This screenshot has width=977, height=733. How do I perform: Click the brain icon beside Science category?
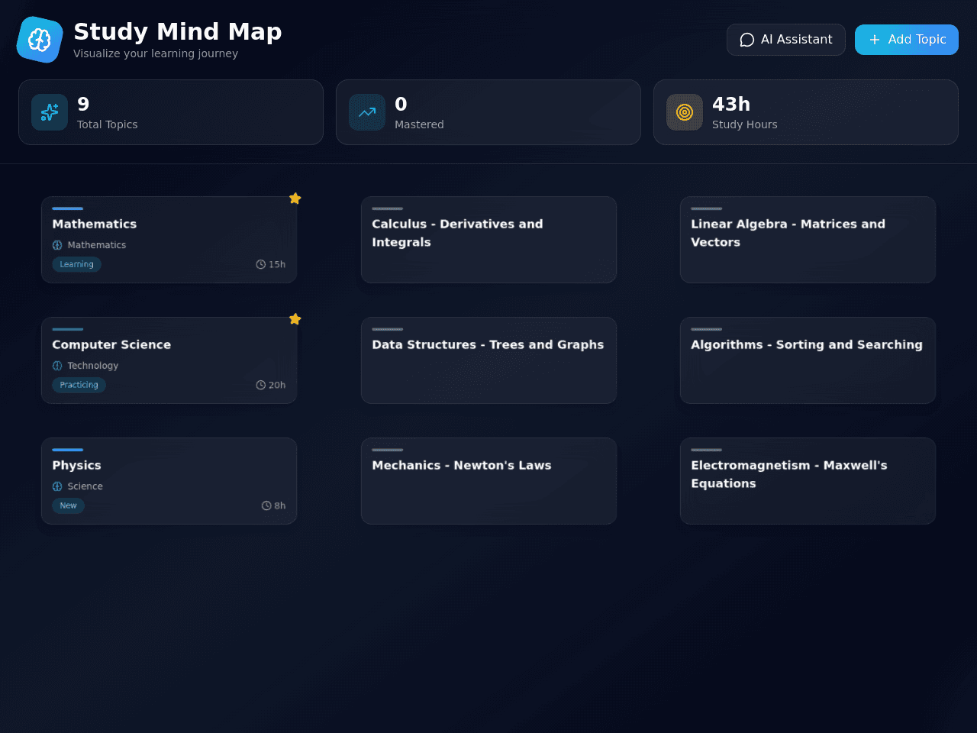57,486
